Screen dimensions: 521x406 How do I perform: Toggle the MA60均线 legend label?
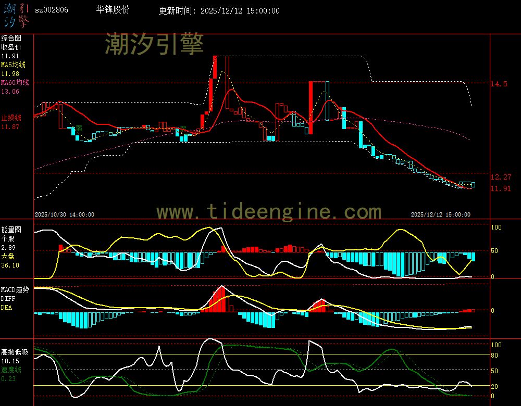click(x=15, y=83)
